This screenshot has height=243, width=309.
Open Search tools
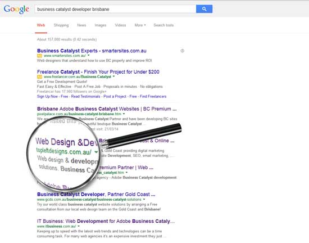click(x=163, y=25)
